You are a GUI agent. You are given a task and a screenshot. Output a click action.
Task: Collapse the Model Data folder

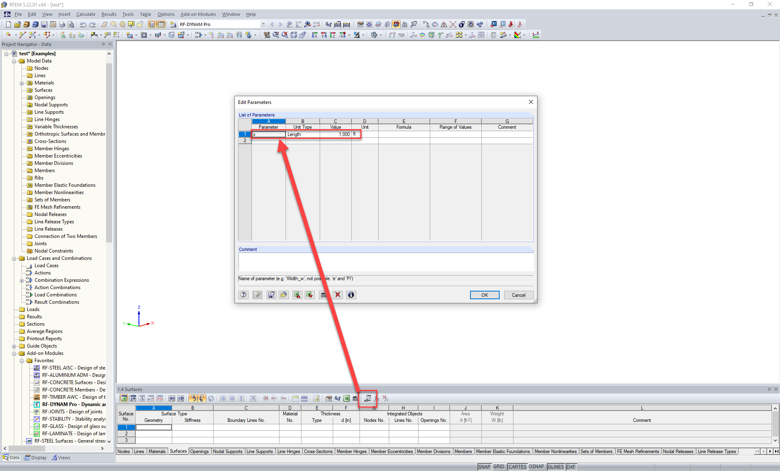click(x=14, y=61)
